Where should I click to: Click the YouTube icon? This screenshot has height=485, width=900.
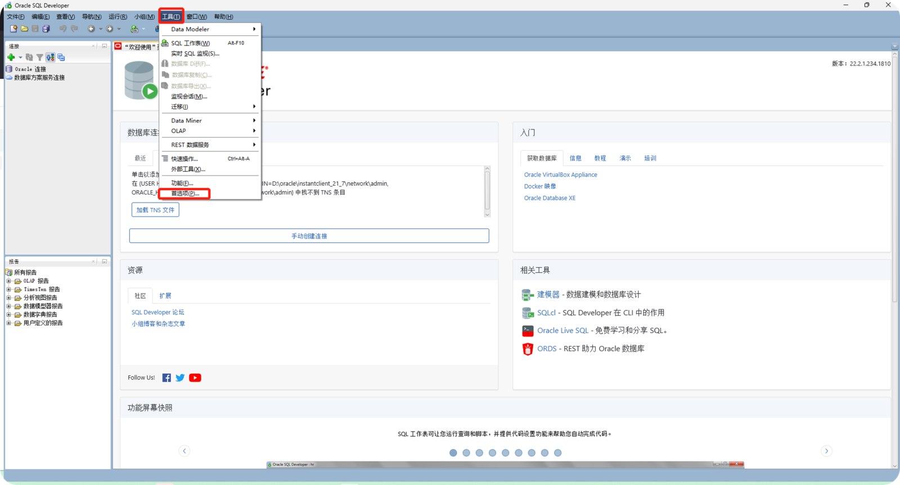coord(195,378)
